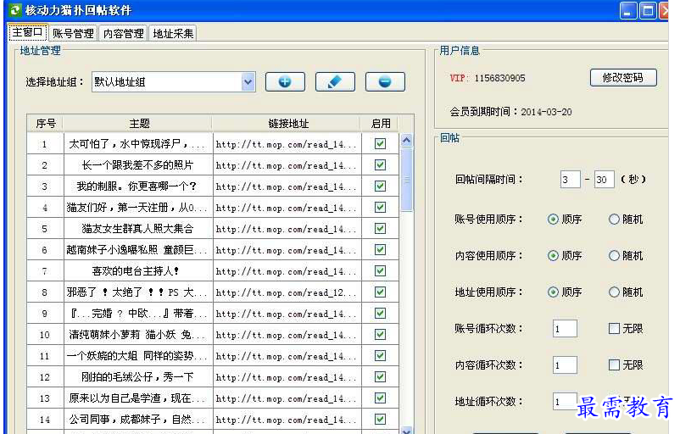This screenshot has width=680, height=434.
Task: Uncheck the 启用 box for row 11
Action: pyautogui.click(x=381, y=356)
